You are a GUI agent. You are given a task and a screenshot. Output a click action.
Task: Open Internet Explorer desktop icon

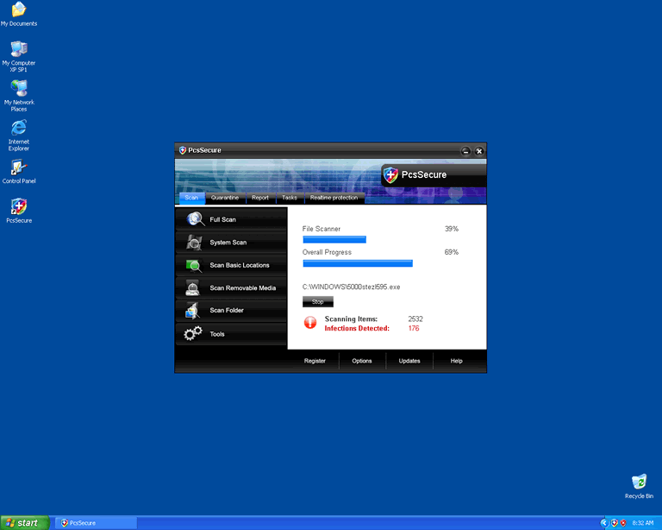[x=19, y=129]
